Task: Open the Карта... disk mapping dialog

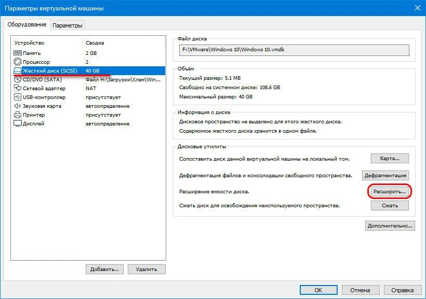Action: pyautogui.click(x=390, y=159)
